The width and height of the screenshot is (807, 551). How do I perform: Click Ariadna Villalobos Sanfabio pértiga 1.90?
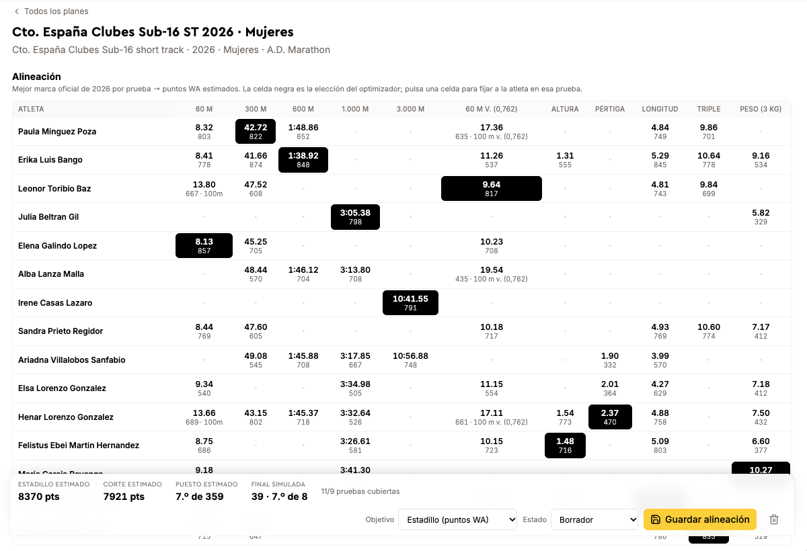(610, 360)
